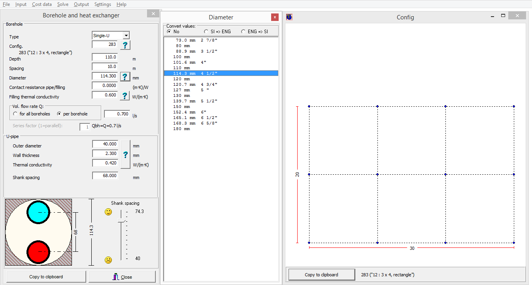Click the borehole Spacing field
Screen dimensions: 532x285
click(105, 66)
